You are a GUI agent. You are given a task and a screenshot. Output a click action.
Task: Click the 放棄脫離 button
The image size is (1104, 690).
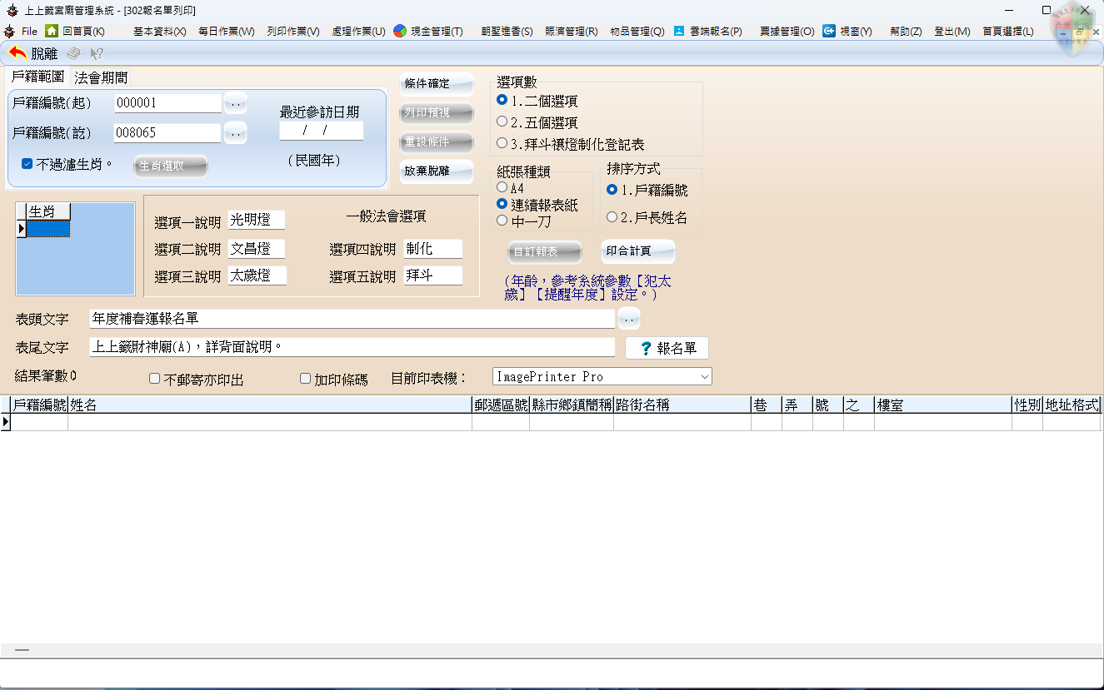437,171
